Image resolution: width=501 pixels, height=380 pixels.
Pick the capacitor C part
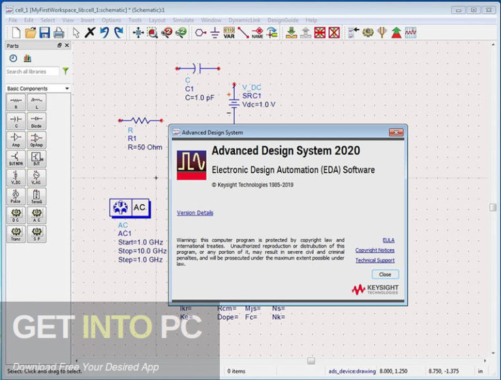click(x=16, y=121)
